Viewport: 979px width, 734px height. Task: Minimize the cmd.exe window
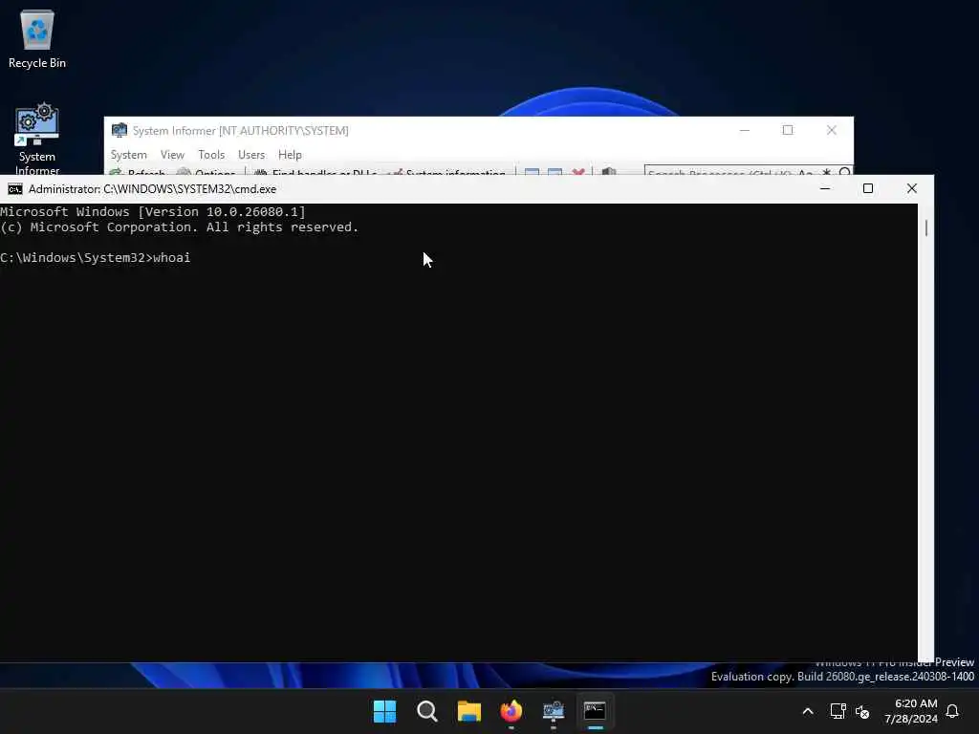click(x=825, y=188)
